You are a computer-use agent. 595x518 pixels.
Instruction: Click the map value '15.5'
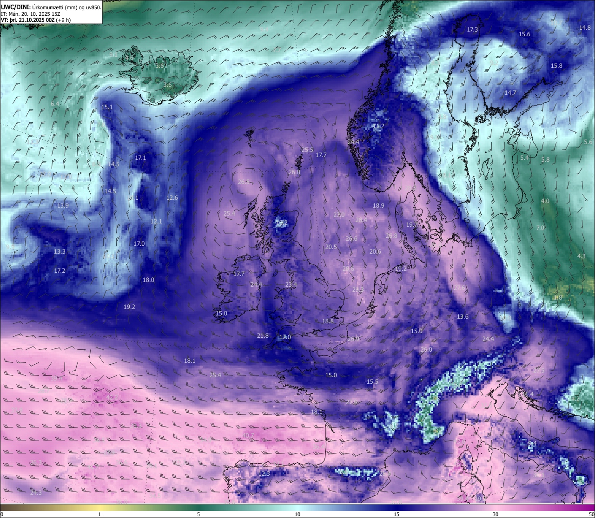(x=372, y=381)
